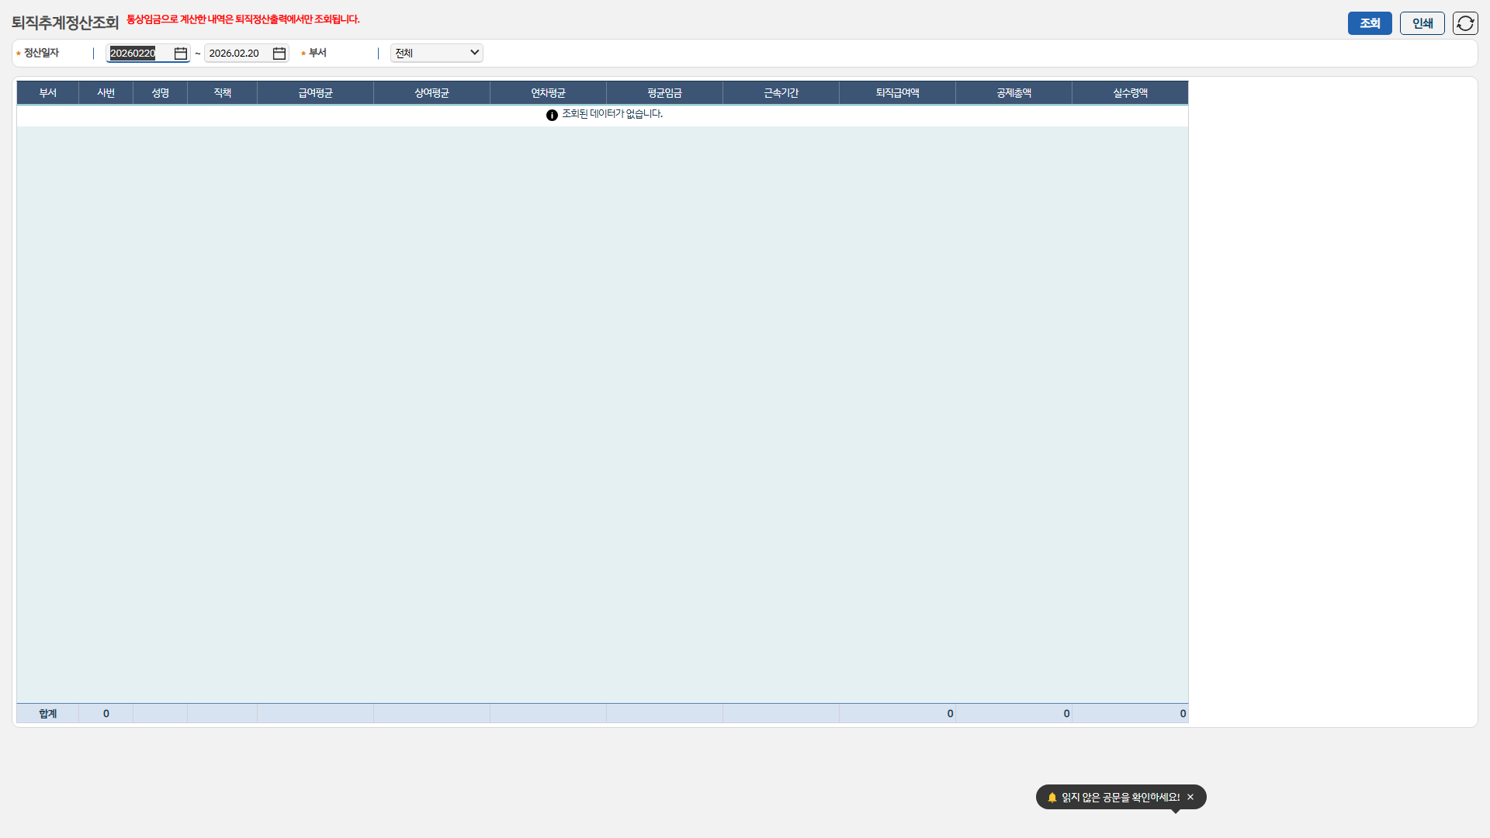Open the start date calendar picker
The image size is (1490, 838).
coord(181,54)
